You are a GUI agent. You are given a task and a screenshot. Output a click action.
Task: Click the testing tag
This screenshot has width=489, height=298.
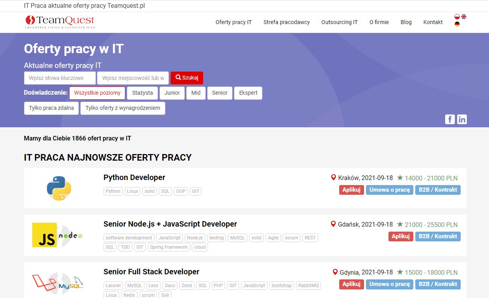click(x=217, y=238)
